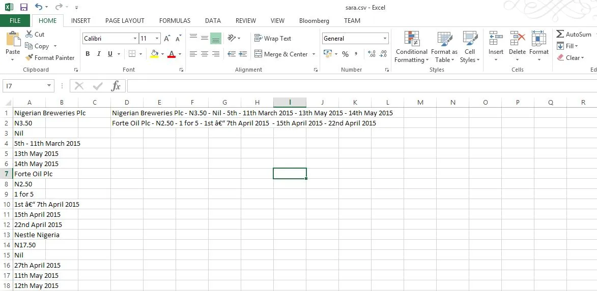Screen dimensions: 597x291
Task: Click the AutoSum button
Action: coord(574,34)
